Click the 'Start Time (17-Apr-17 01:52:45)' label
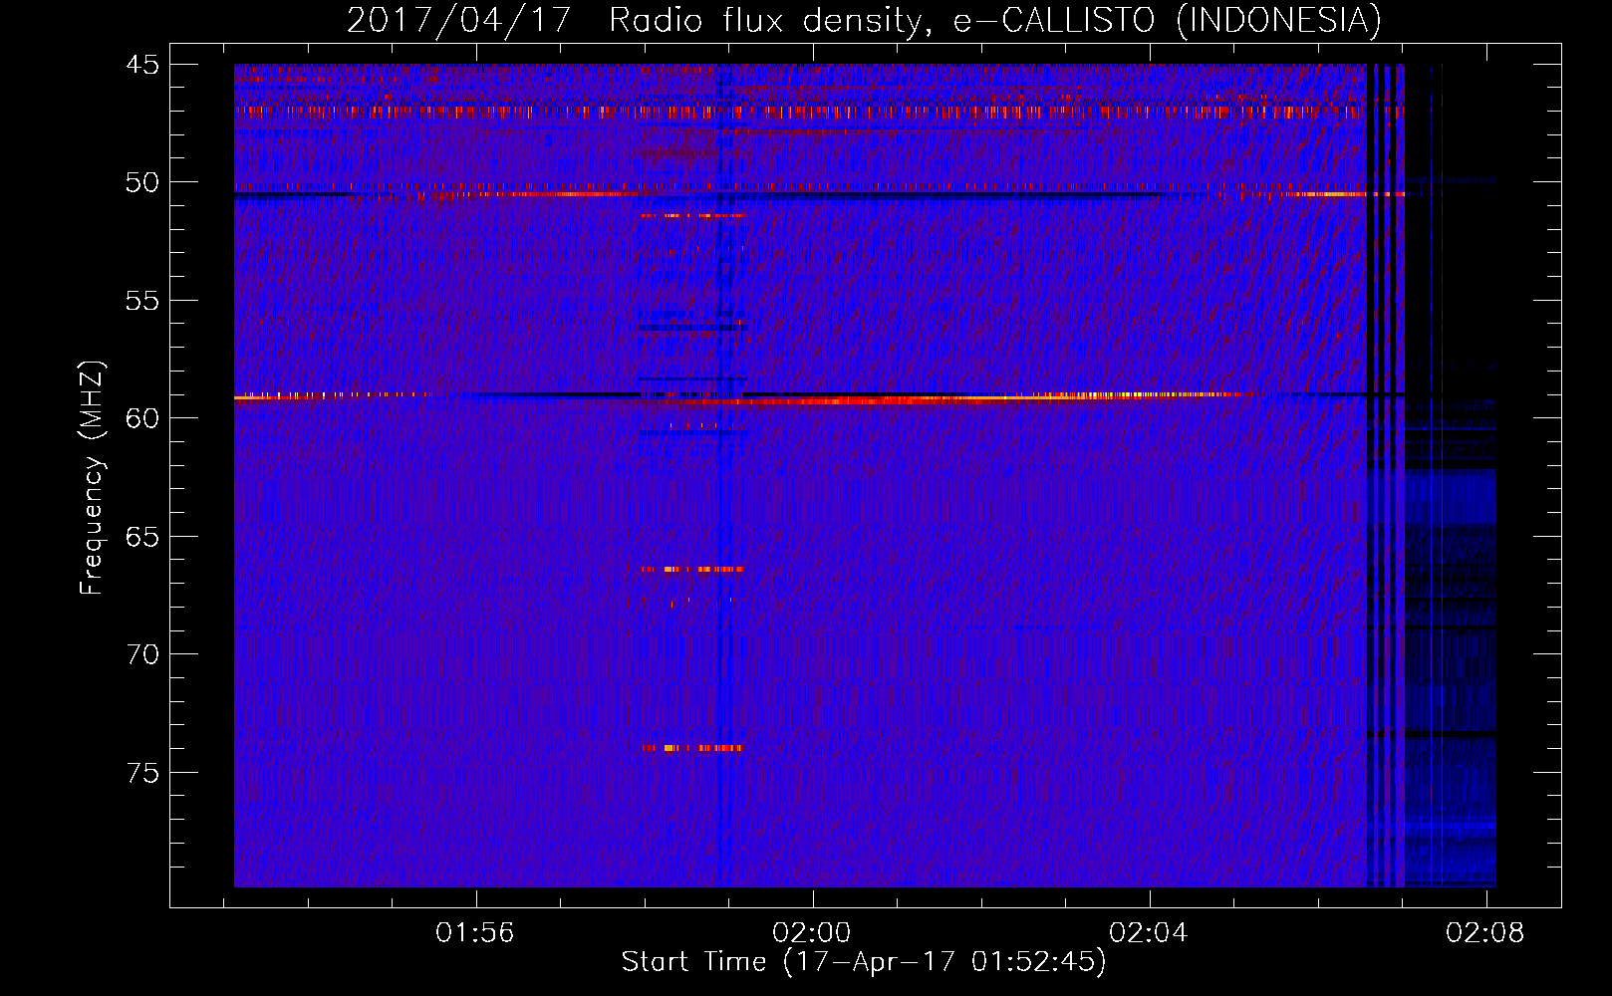1612x996 pixels. (x=864, y=961)
